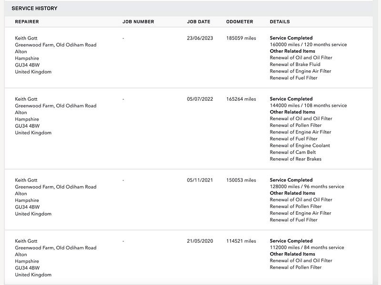Click 144000 miles / 108 months service text

tap(308, 105)
